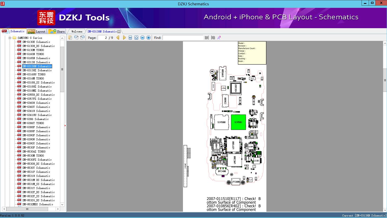This screenshot has width=387, height=218.
Task: Click PDF icon beside SM-G531H Schematic
Action: (19, 176)
